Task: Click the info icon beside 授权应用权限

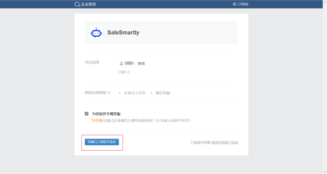Action: coord(109,93)
